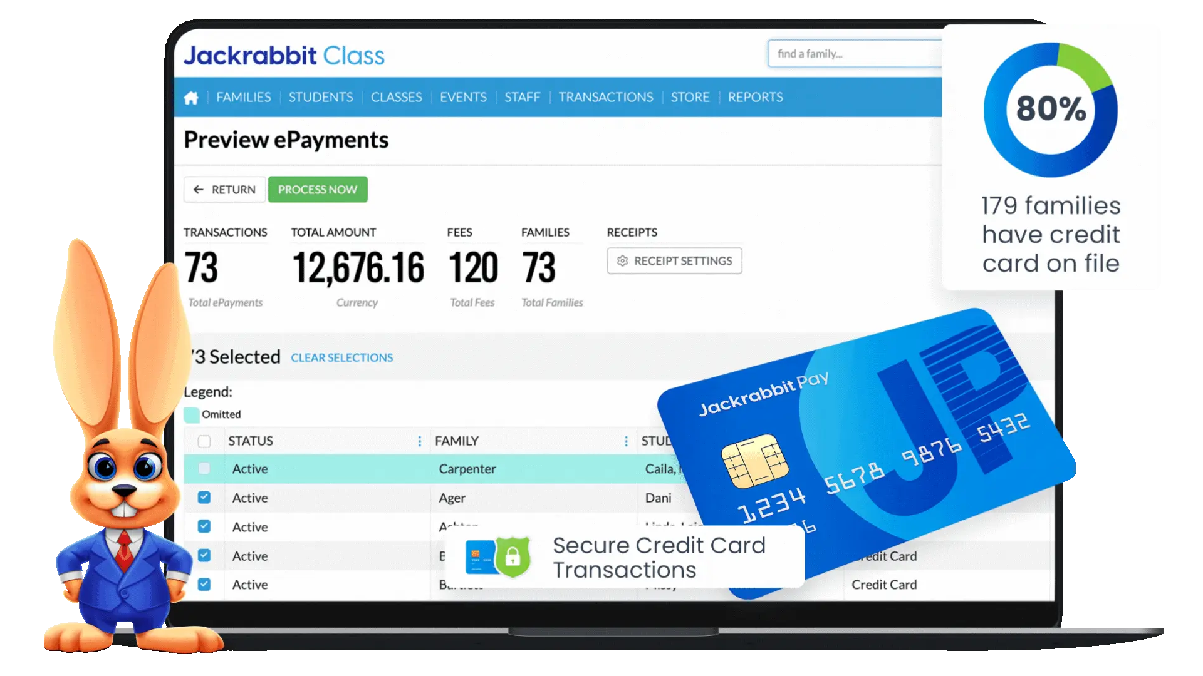Click PROCESS NOW button
The image size is (1203, 676).
[317, 189]
